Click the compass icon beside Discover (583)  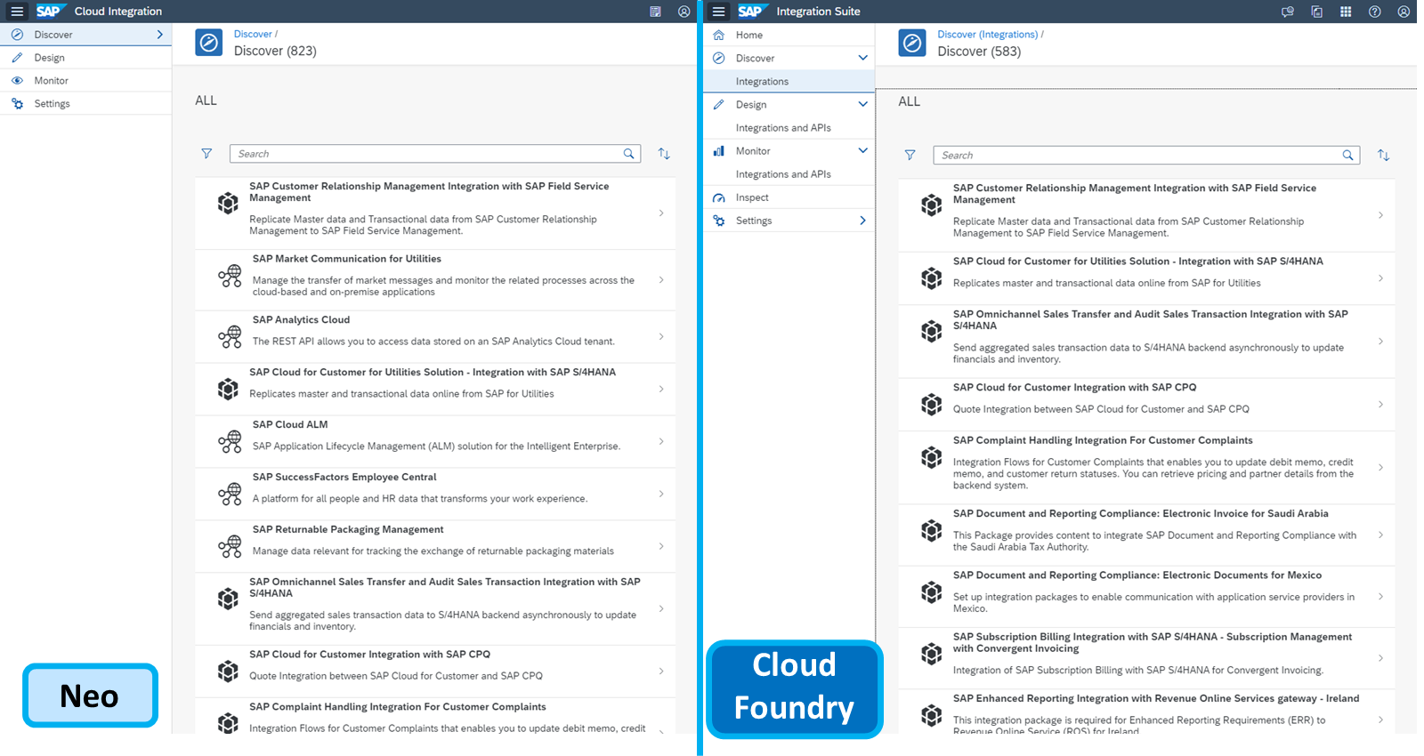(x=912, y=44)
